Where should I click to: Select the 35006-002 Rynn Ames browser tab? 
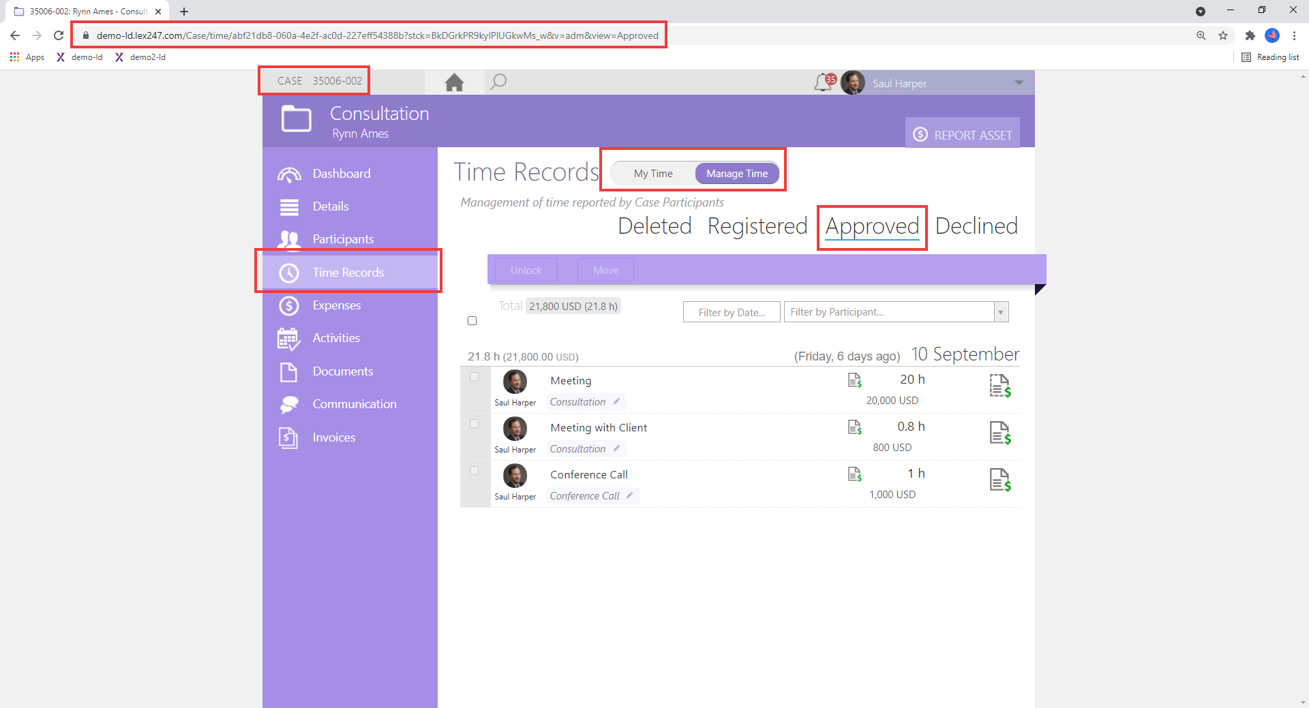coord(89,12)
